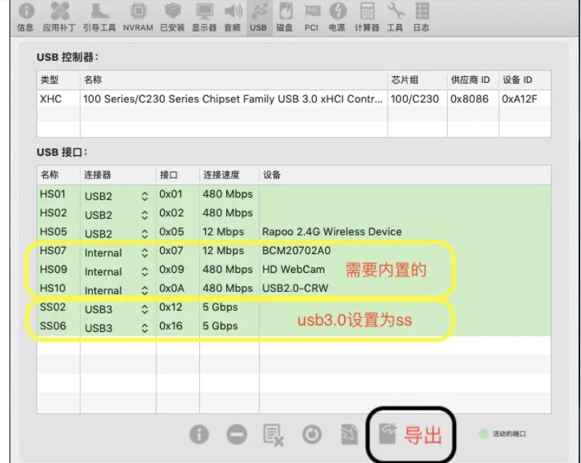The image size is (581, 463).
Task: Click the 连接速度 column header
Action: 221,175
